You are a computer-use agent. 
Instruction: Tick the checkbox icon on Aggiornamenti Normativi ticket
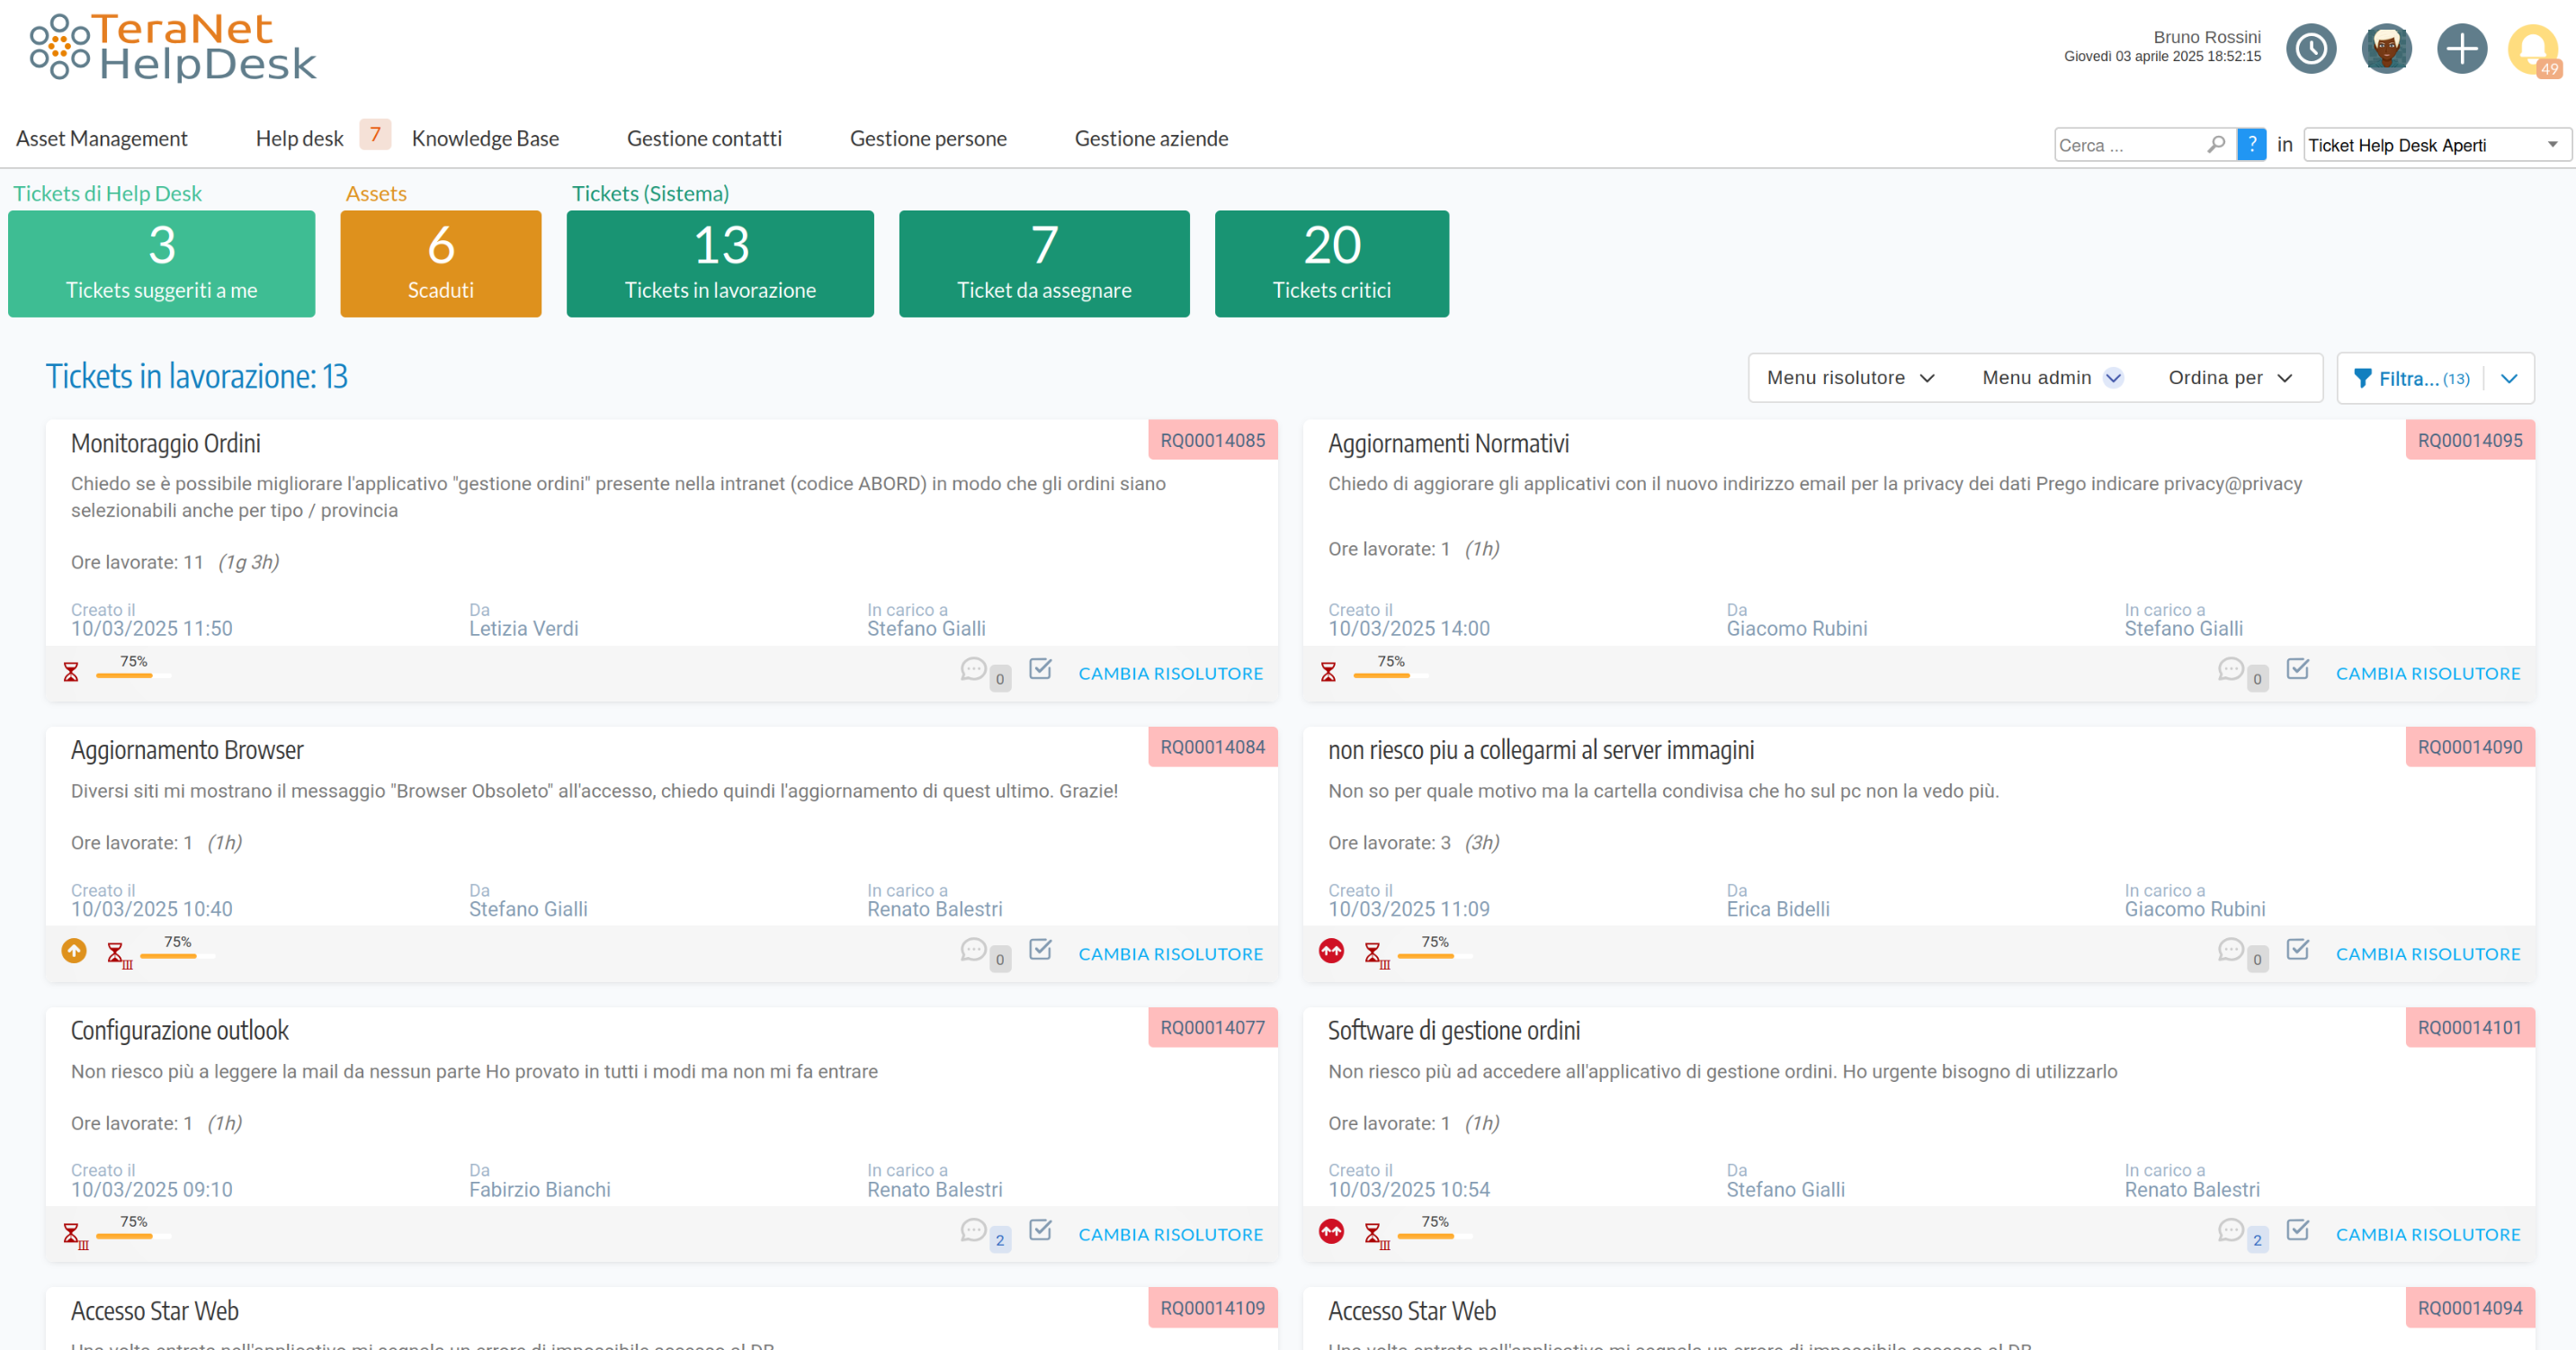[2298, 668]
